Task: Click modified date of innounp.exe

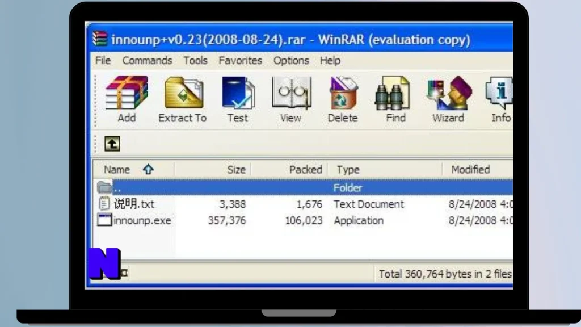Action: pos(481,220)
